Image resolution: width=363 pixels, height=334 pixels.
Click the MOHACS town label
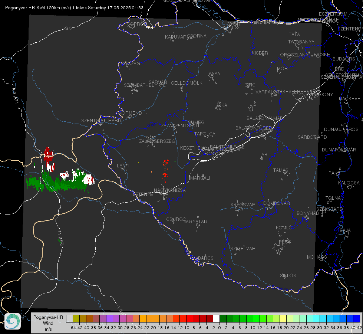coord(317,257)
